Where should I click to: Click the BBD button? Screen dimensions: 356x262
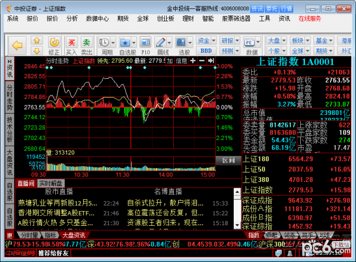(x=206, y=51)
